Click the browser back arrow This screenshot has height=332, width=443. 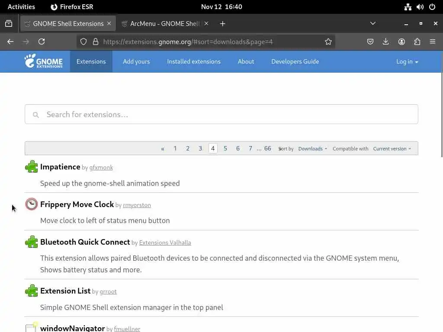(x=10, y=42)
